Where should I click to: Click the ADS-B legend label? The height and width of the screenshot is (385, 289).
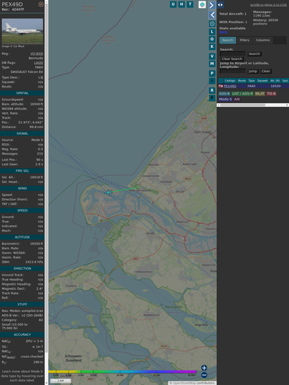(x=224, y=94)
